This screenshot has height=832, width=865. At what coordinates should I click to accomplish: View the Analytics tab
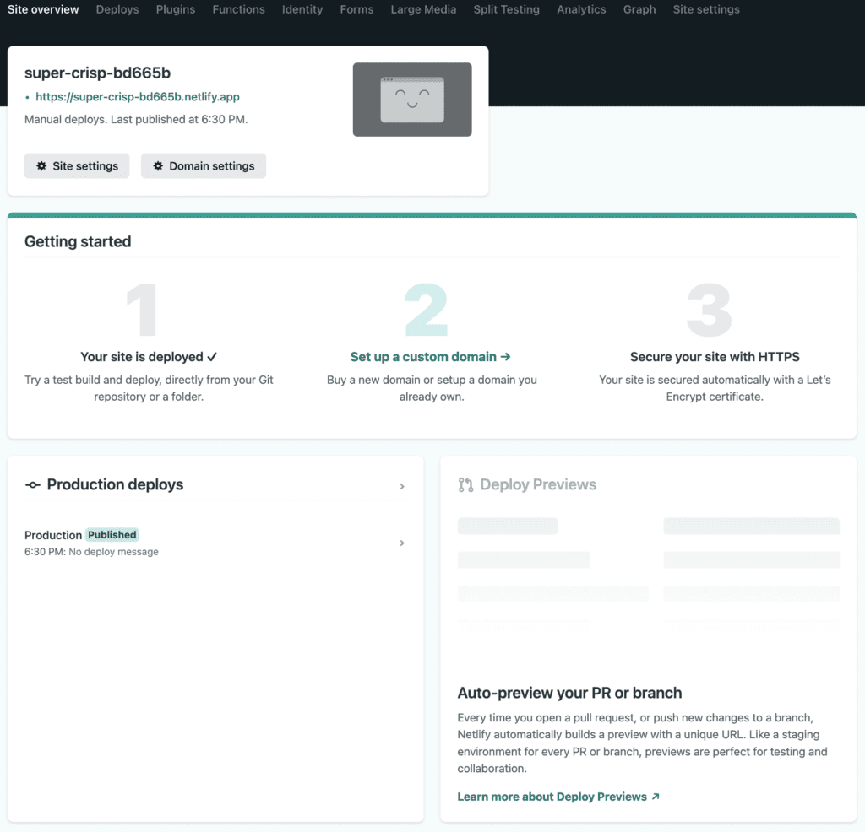pos(581,9)
